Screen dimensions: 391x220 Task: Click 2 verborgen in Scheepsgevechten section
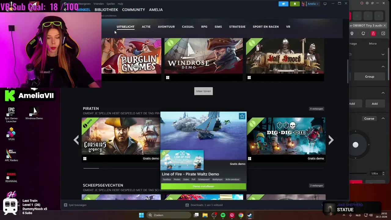(316, 185)
